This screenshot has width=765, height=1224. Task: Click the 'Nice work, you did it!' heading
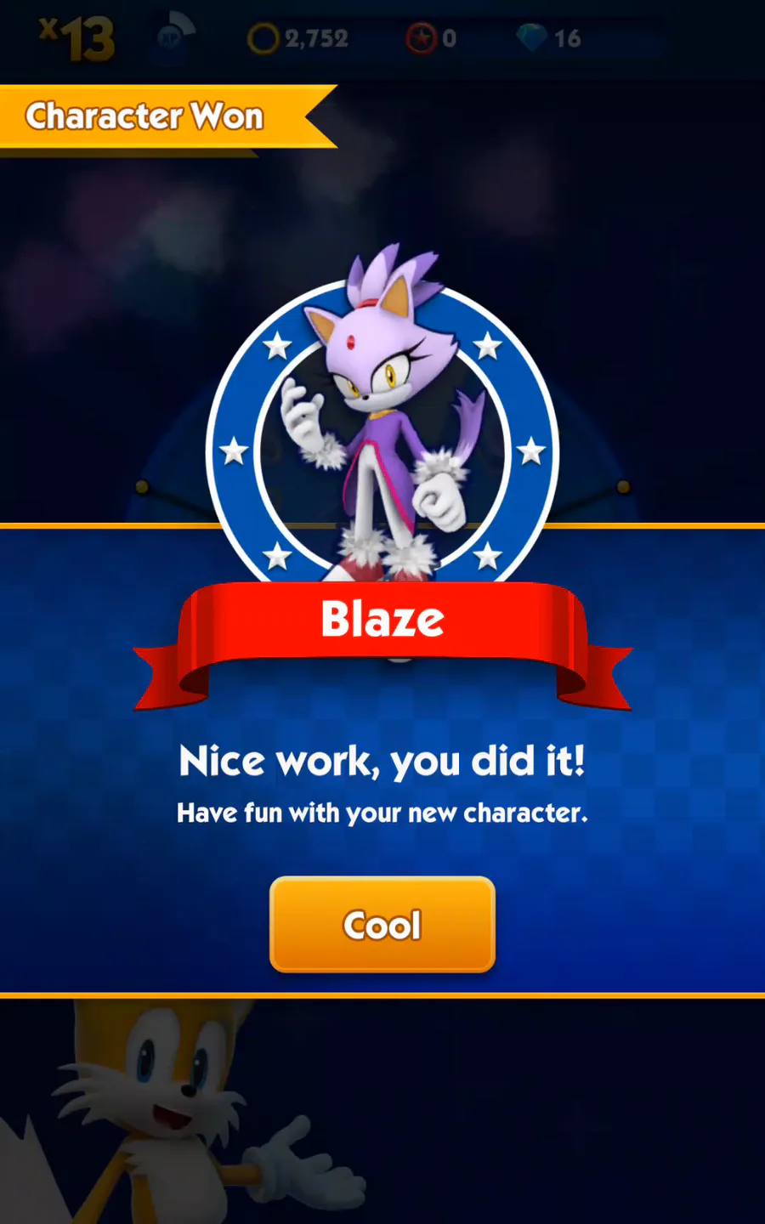(x=382, y=762)
